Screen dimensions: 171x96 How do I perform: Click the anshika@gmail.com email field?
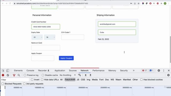click(117, 24)
